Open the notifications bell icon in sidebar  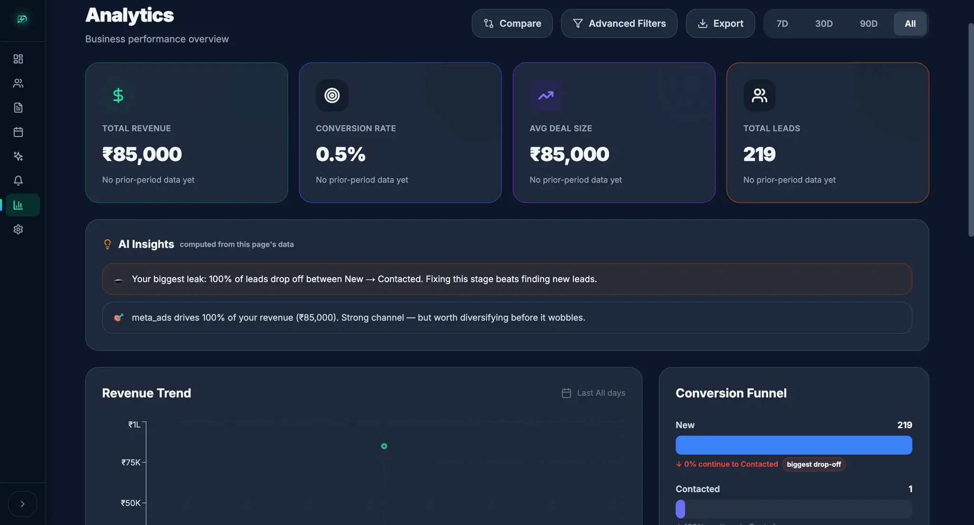pyautogui.click(x=18, y=181)
